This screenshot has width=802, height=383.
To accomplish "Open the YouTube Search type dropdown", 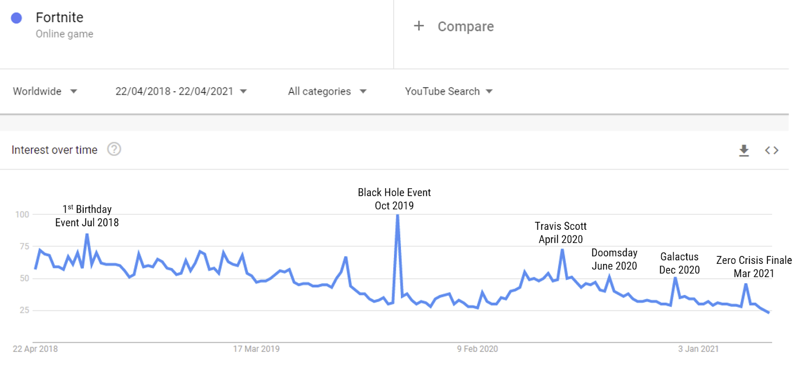I will (449, 91).
